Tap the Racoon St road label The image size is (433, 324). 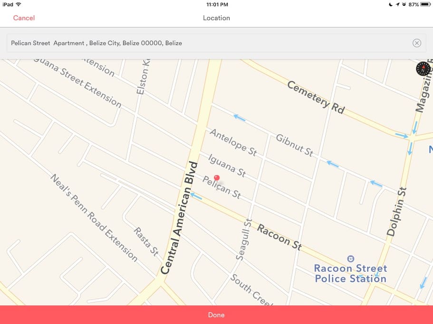click(279, 237)
